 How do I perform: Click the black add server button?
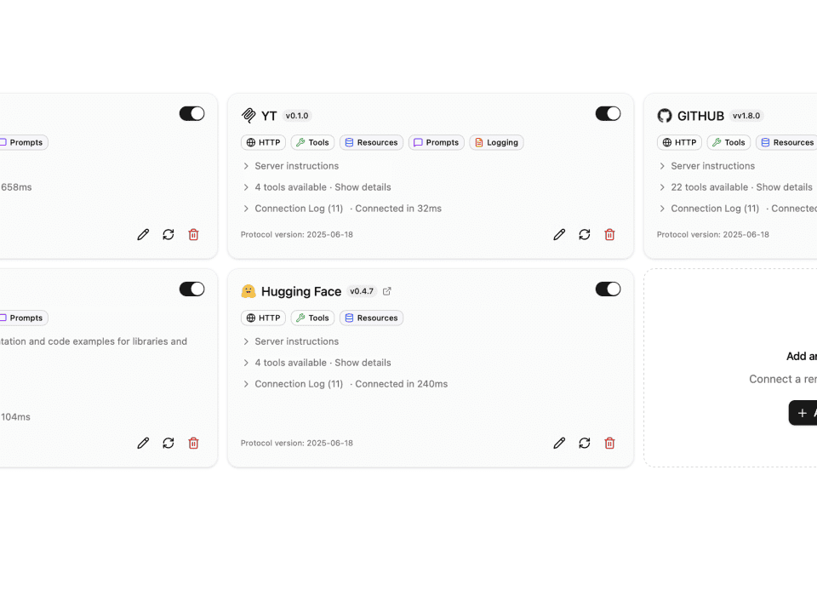tap(803, 413)
